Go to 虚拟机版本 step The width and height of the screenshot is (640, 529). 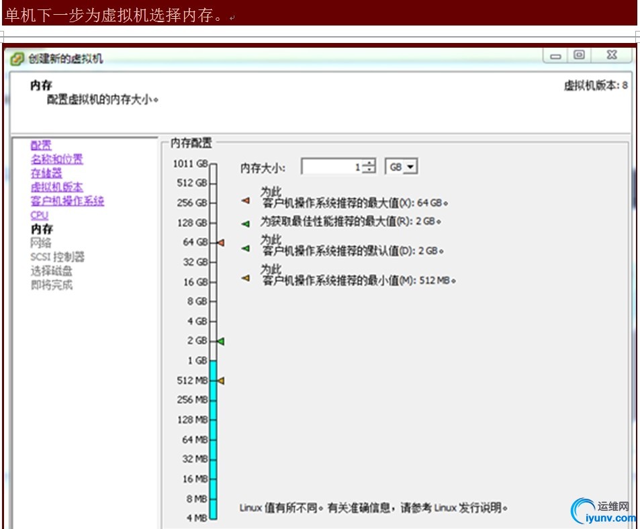pyautogui.click(x=56, y=187)
